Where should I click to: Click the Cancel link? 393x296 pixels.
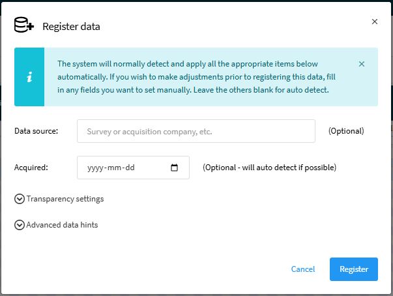303,269
